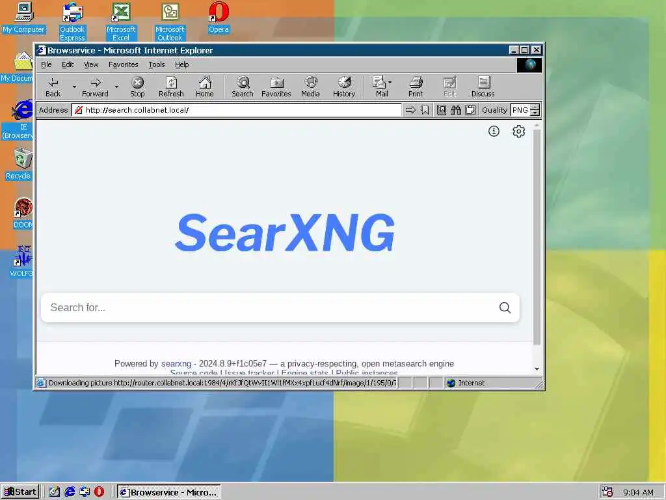
Task: Click the system tray icon beside the clock
Action: click(607, 492)
